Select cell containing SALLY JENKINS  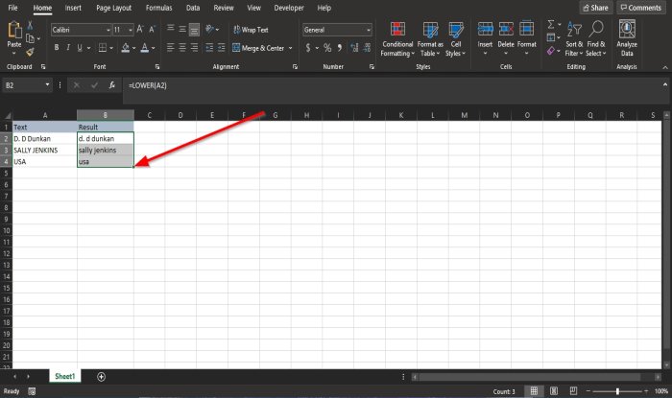pos(44,151)
